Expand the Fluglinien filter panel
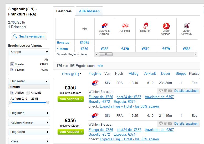The image size is (204, 144). click(x=29, y=113)
